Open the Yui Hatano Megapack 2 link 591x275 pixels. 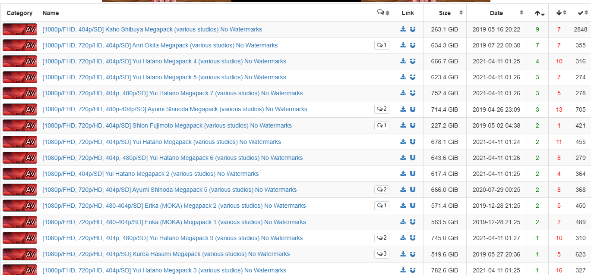pyautogui.click(x=151, y=174)
